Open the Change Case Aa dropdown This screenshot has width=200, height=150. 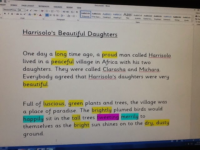tap(36, 11)
